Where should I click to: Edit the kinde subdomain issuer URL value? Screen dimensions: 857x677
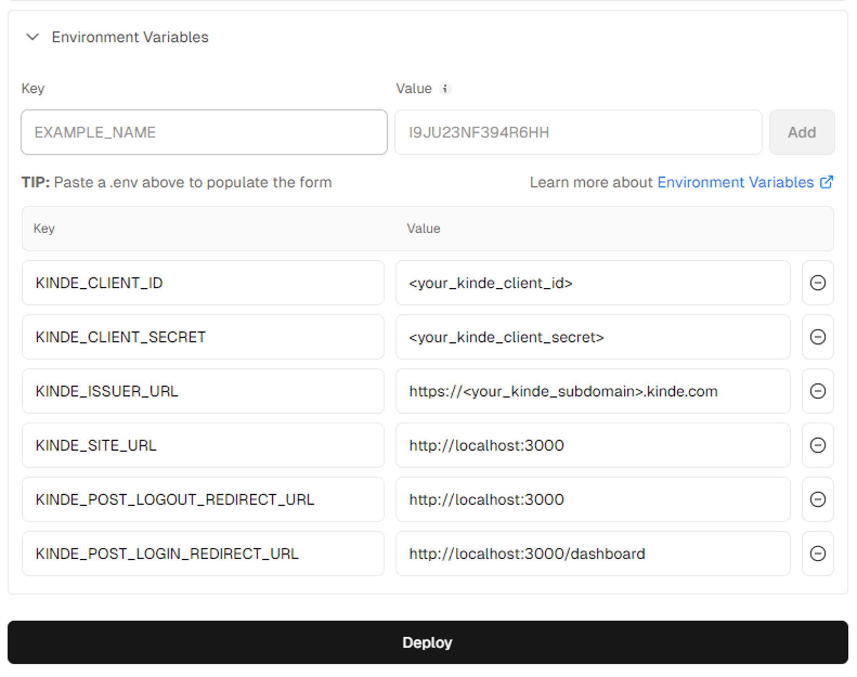[593, 391]
